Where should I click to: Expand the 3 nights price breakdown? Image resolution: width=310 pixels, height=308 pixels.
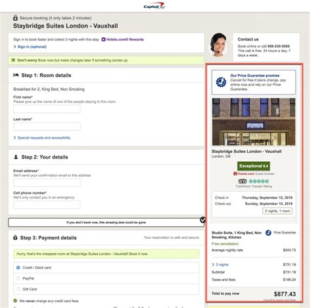(x=220, y=264)
